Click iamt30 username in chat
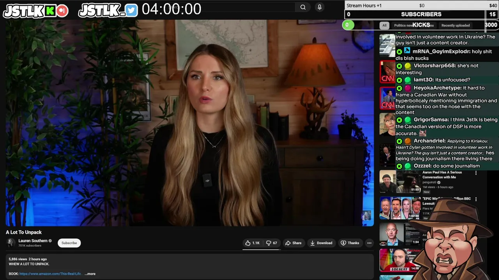The width and height of the screenshot is (499, 280). 423,80
